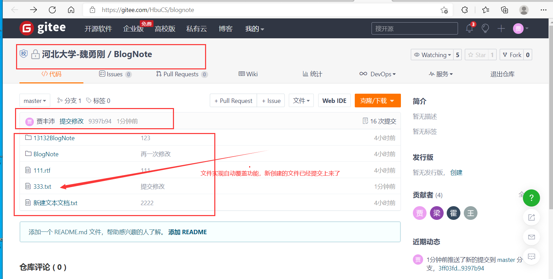Click pink contributor avatar 贾
Viewport: 553px width, 279px height.
[420, 213]
